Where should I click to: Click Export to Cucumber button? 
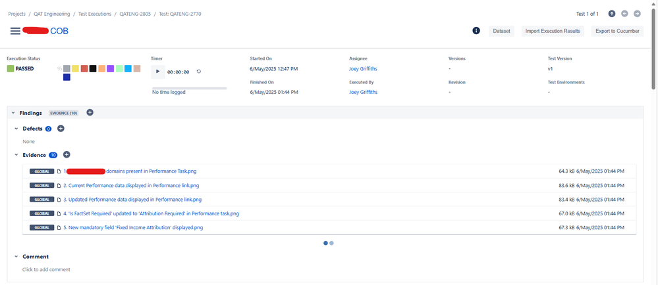click(617, 31)
